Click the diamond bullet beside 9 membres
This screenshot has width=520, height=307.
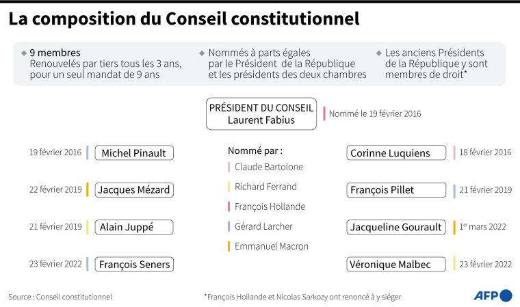coord(24,53)
